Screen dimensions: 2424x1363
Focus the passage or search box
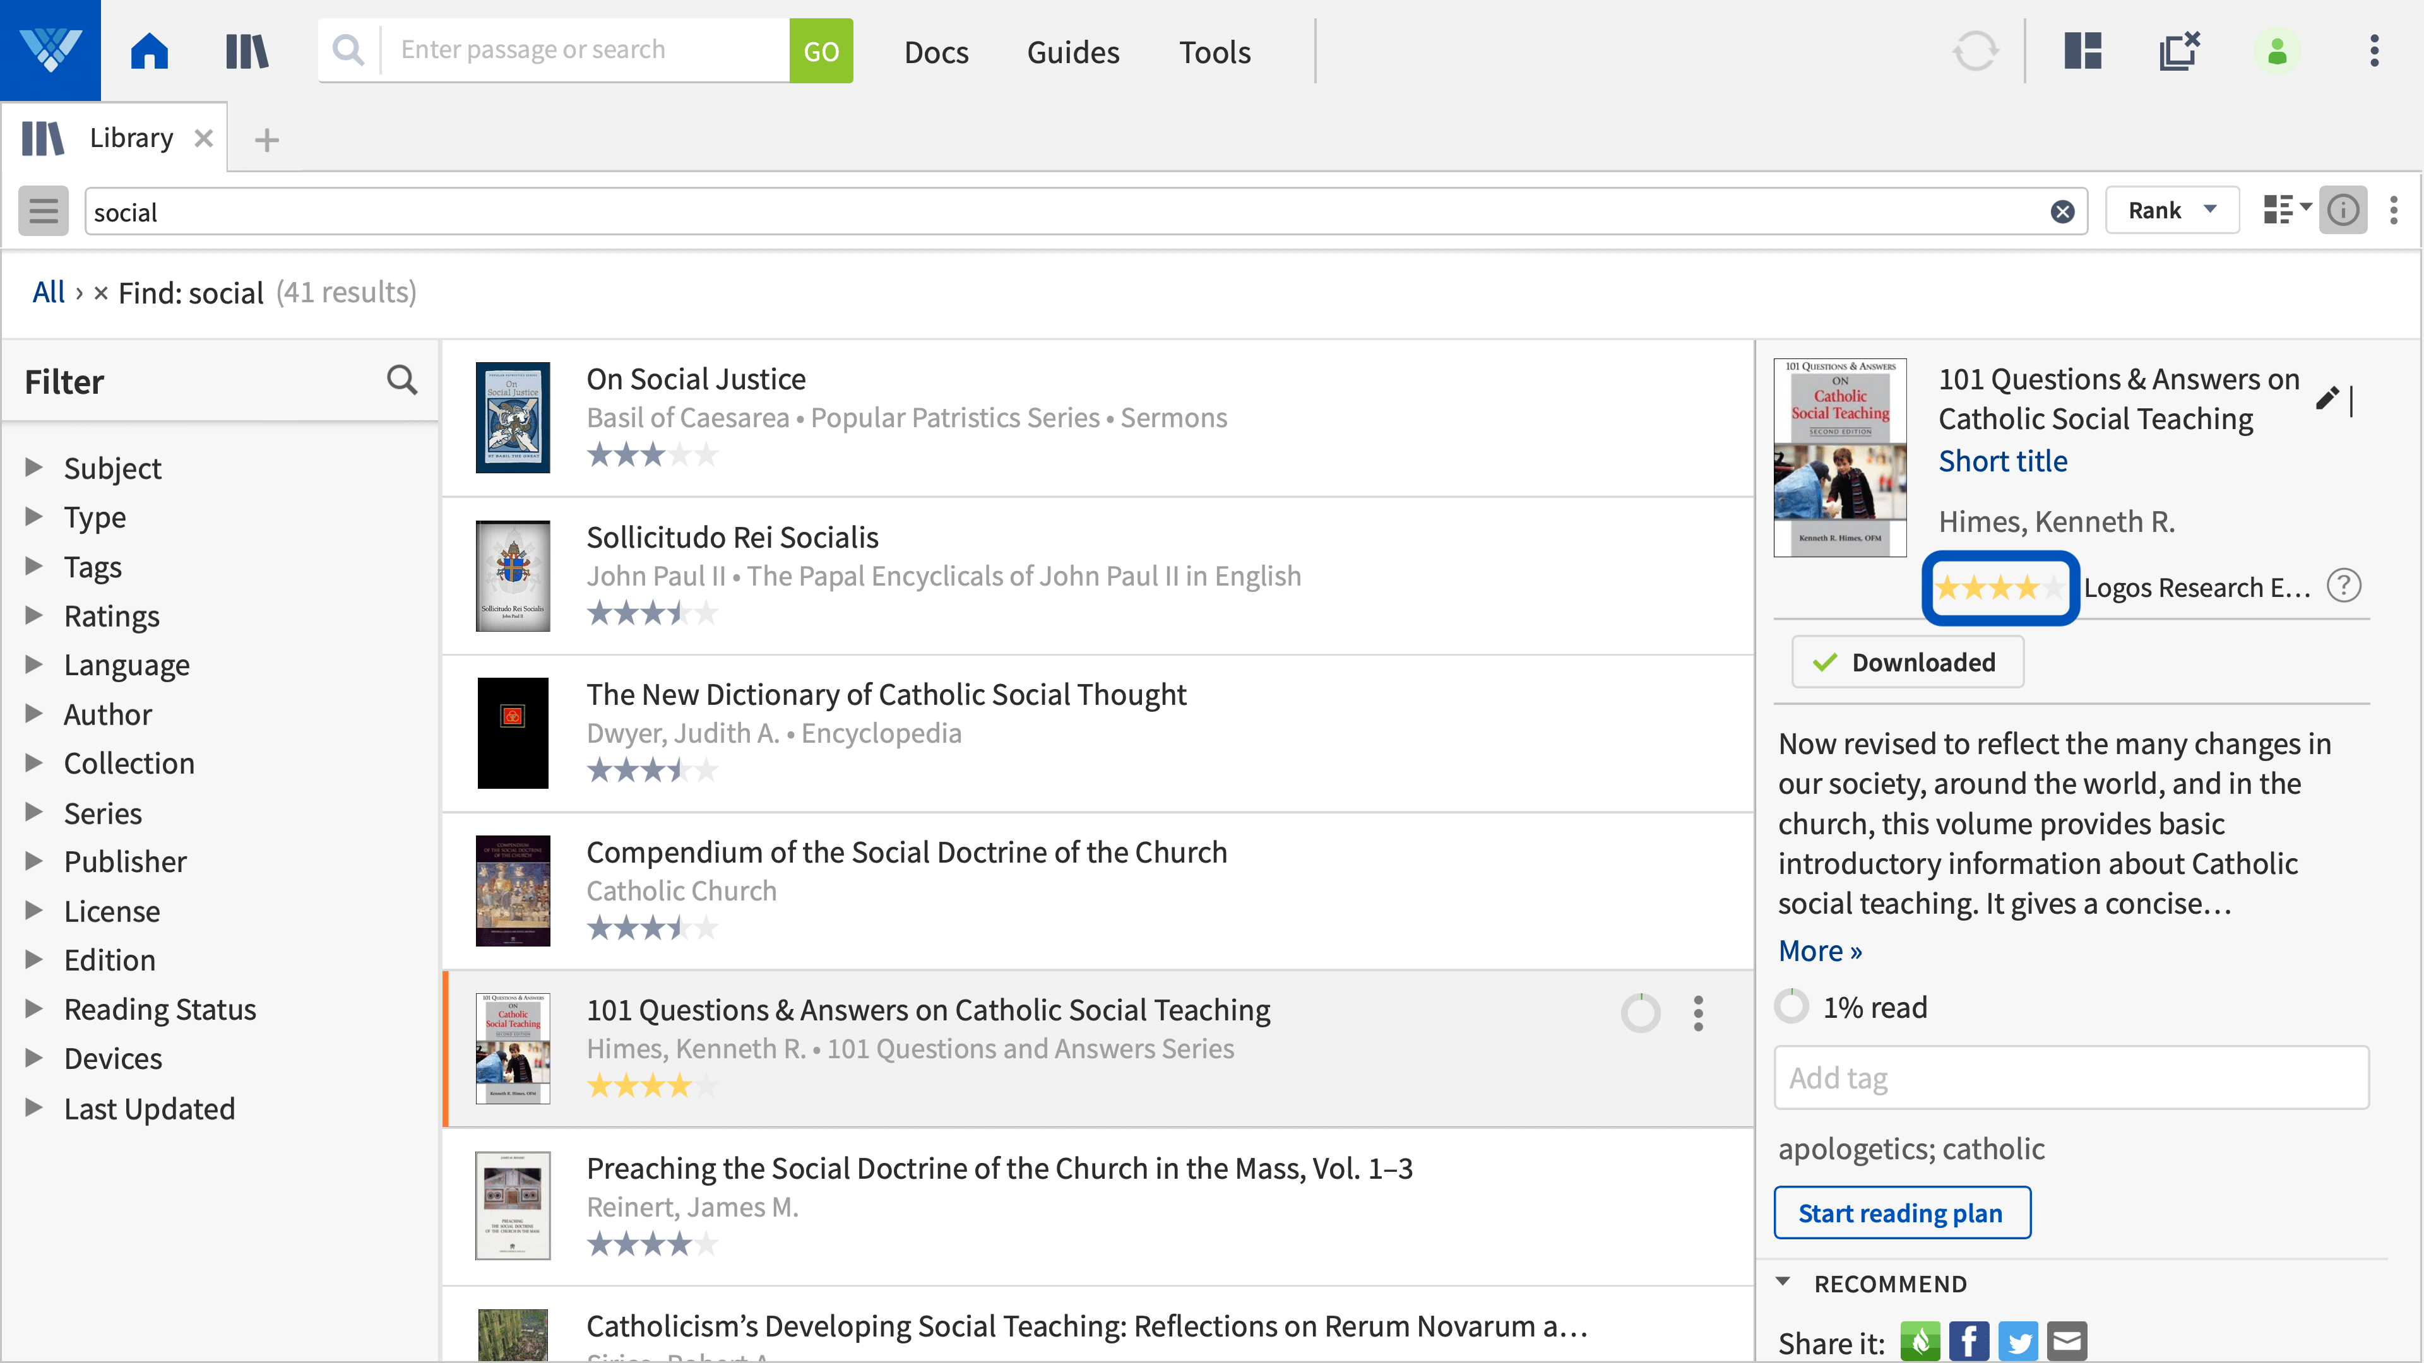point(585,50)
